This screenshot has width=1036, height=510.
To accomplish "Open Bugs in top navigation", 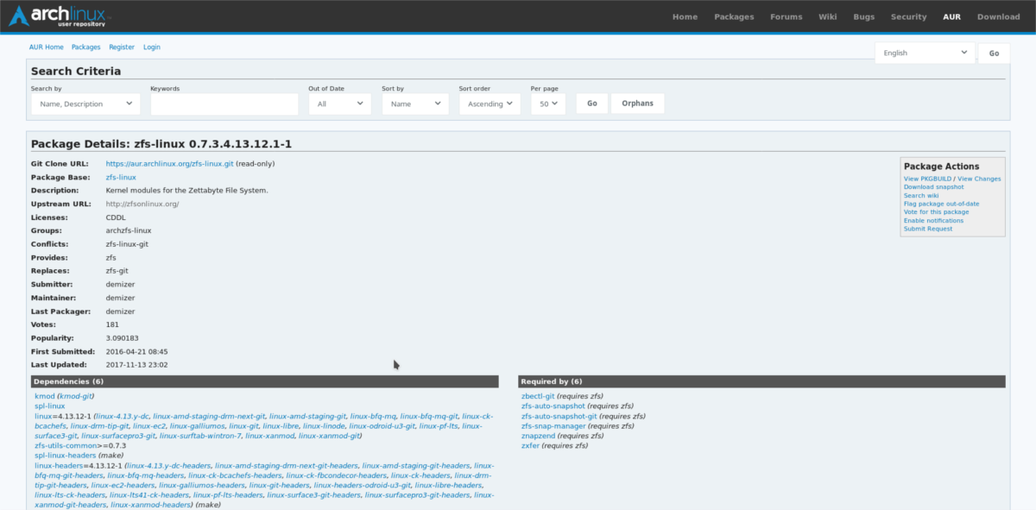I will point(863,16).
